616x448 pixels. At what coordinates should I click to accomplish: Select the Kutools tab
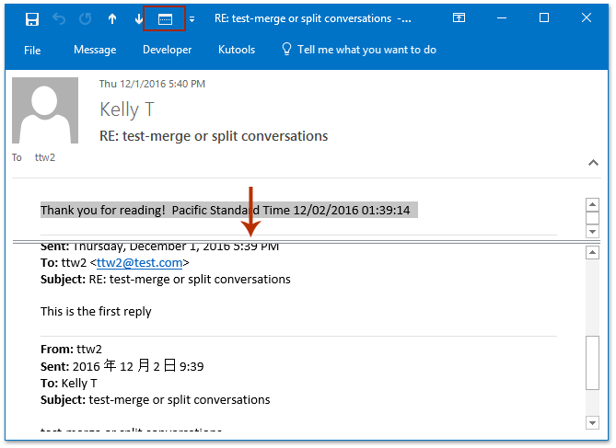[237, 50]
